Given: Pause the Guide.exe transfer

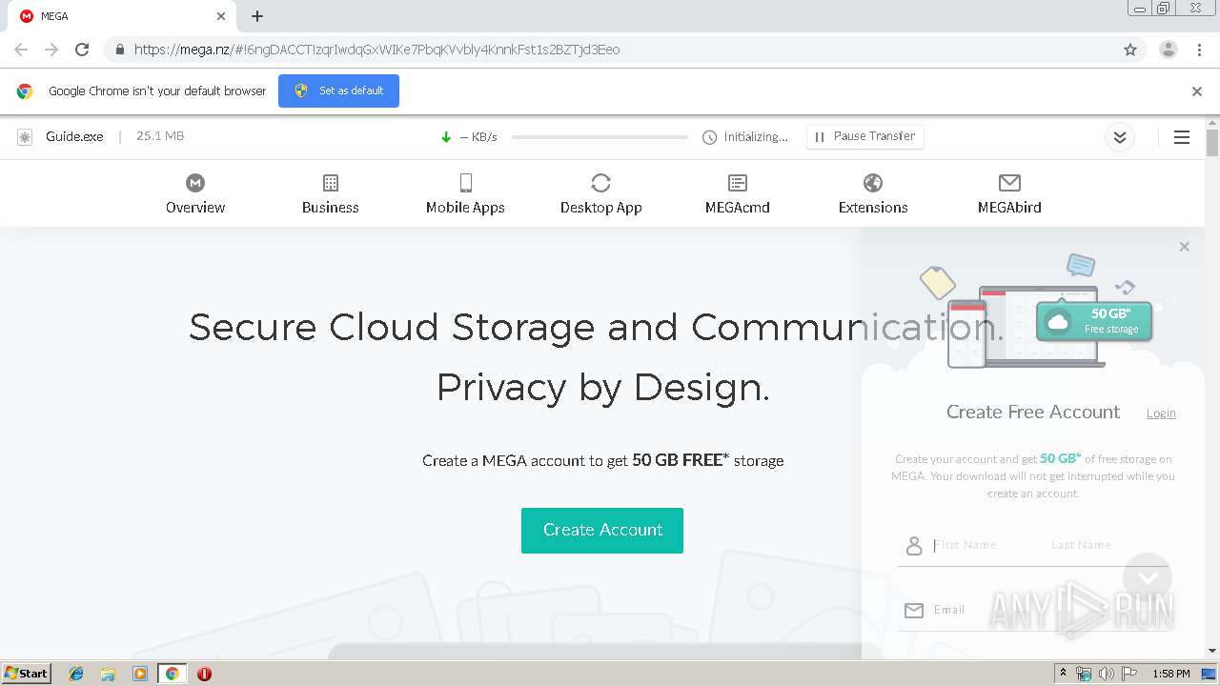Looking at the screenshot, I should pos(864,137).
